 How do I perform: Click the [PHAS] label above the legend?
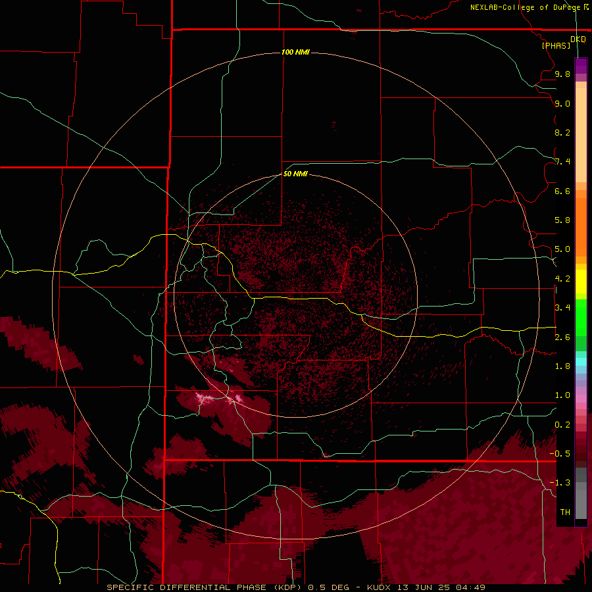click(x=556, y=45)
